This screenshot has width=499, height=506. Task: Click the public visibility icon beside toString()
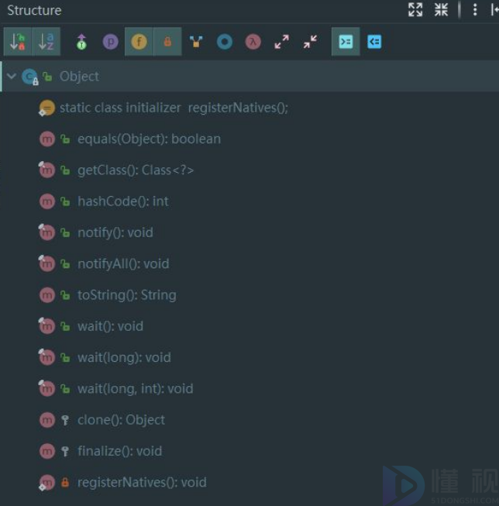click(x=65, y=295)
